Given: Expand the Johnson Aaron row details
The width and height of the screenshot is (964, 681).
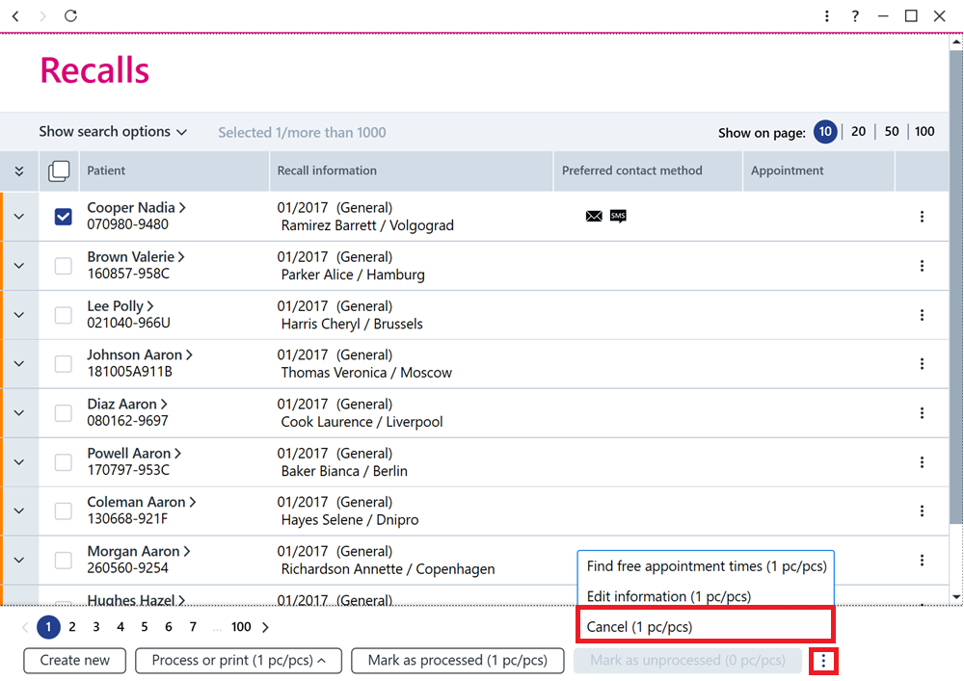Looking at the screenshot, I should (x=19, y=363).
